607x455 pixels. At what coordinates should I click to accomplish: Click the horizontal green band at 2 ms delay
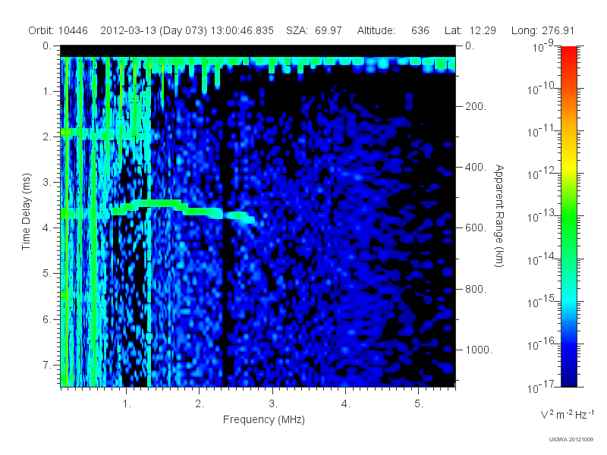pos(105,133)
